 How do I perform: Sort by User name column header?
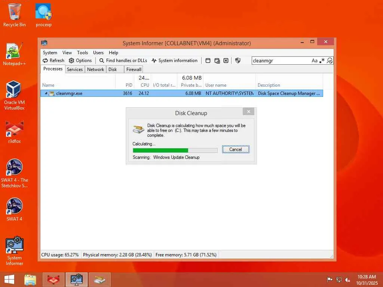click(x=230, y=85)
